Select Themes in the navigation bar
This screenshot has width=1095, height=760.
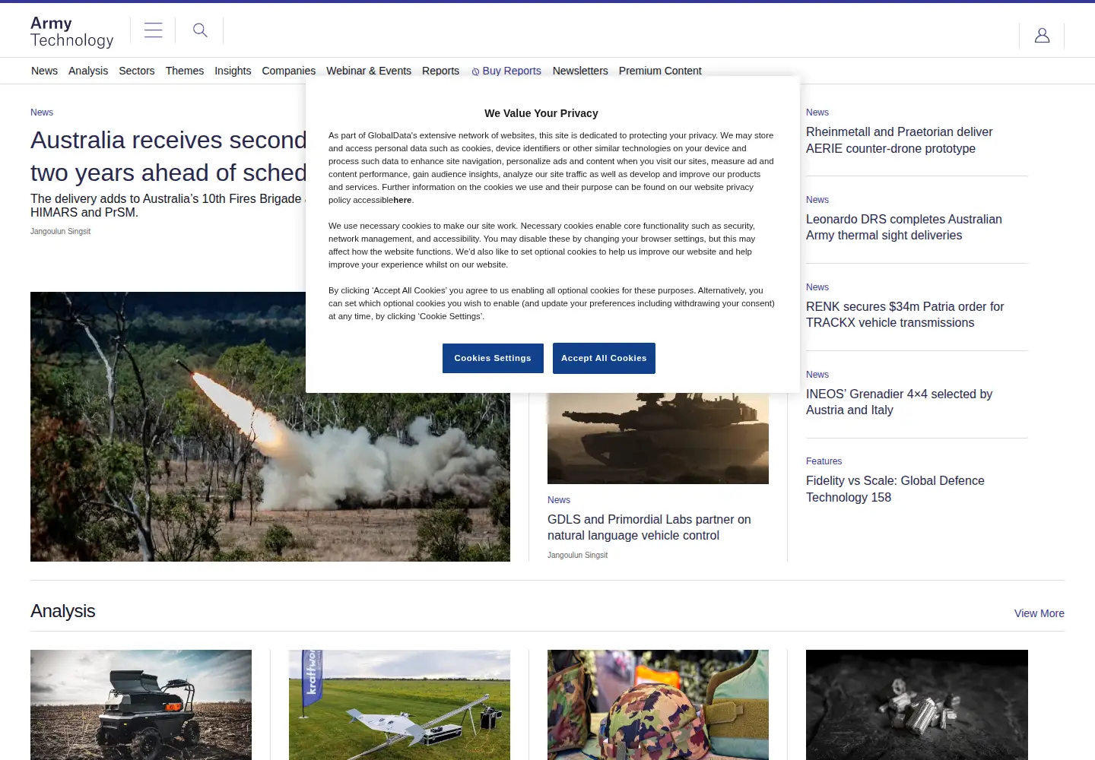tap(185, 71)
